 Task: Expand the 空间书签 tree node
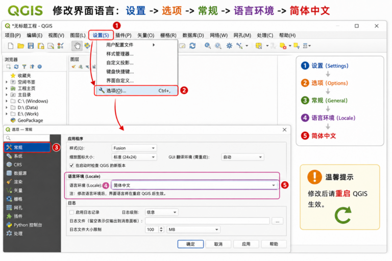pyautogui.click(x=7, y=82)
